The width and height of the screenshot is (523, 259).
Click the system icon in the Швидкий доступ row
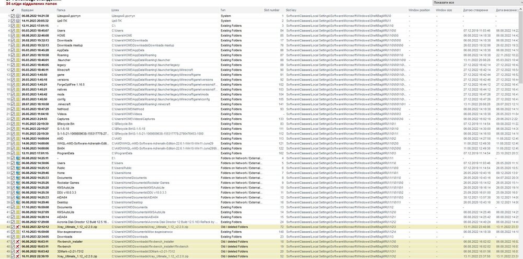point(18,16)
